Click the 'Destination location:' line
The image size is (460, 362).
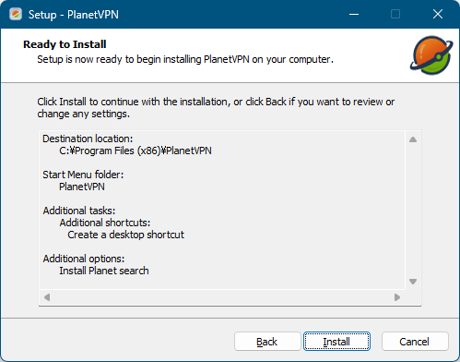88,139
